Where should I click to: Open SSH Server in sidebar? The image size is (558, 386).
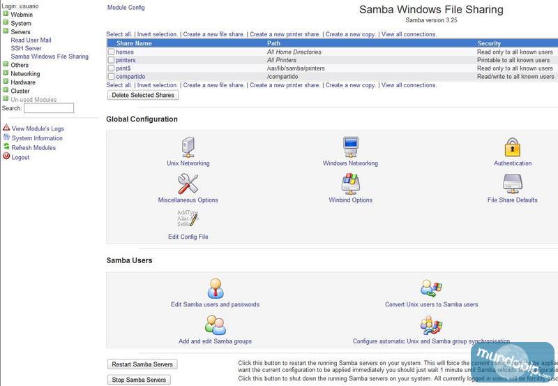point(26,48)
